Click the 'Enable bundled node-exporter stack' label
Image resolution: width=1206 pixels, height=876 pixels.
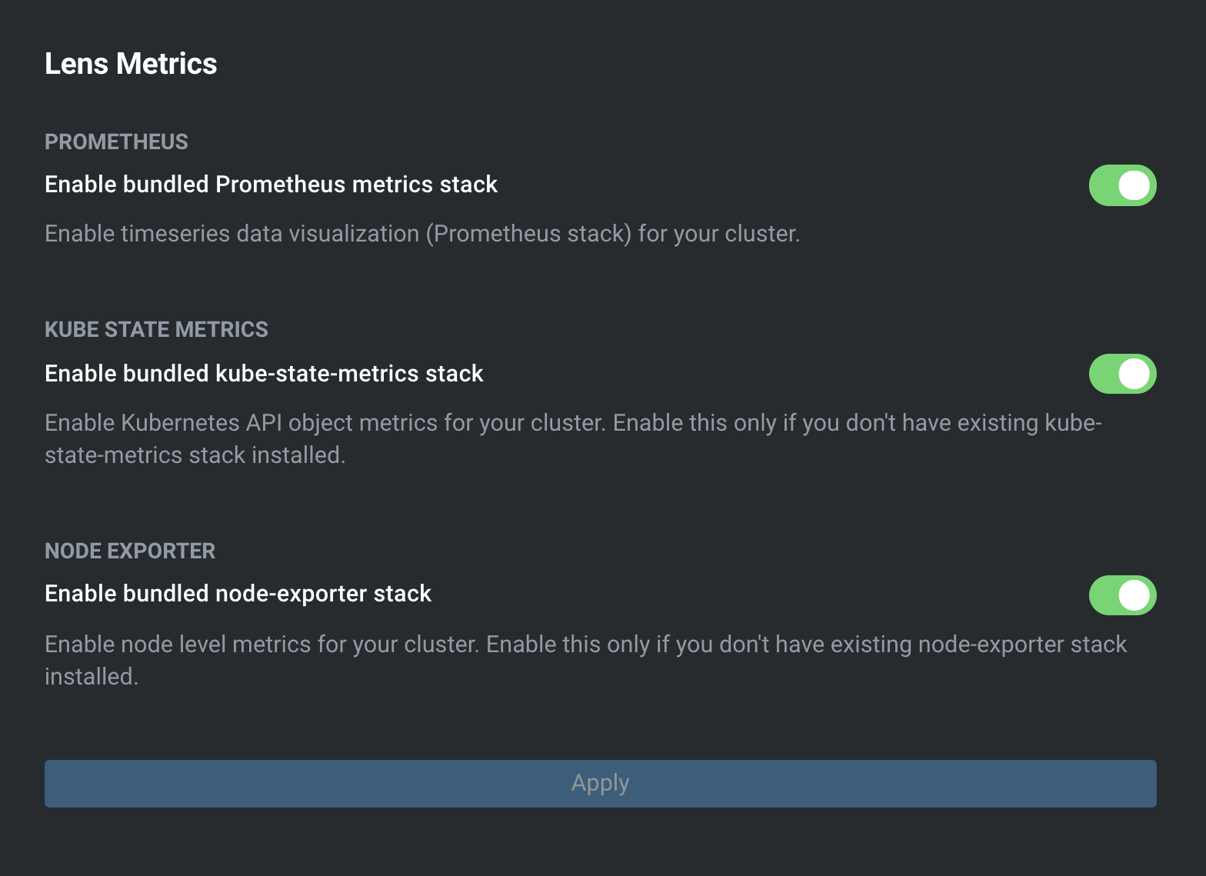(238, 594)
